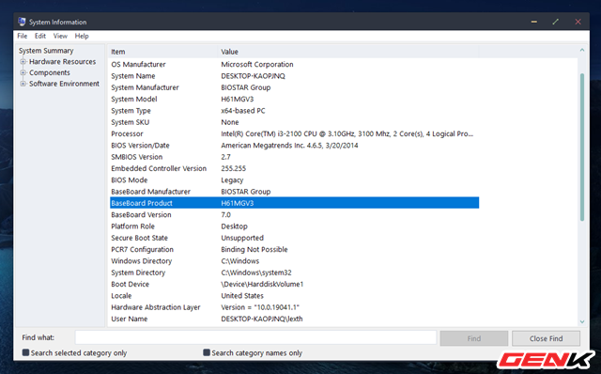This screenshot has height=374, width=601.
Task: Select Software Environment tree label
Action: point(64,84)
